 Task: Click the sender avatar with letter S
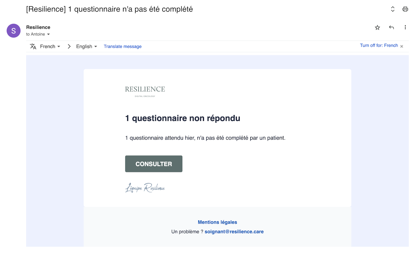tap(14, 31)
